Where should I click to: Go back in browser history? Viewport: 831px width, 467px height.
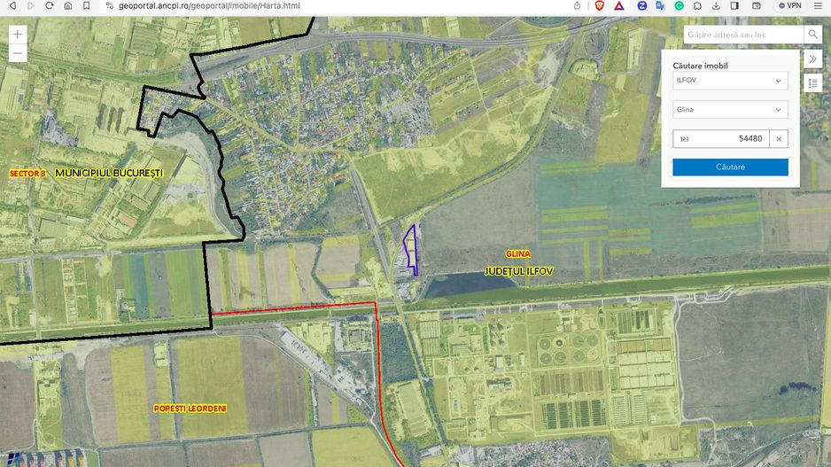12,6
